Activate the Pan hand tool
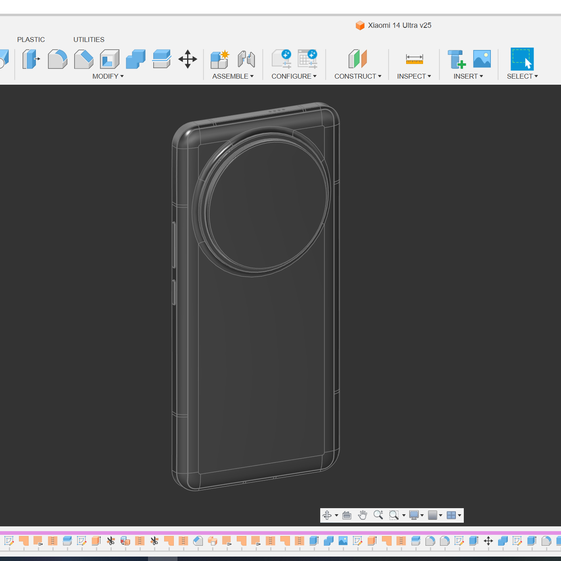561x561 pixels. click(x=363, y=515)
